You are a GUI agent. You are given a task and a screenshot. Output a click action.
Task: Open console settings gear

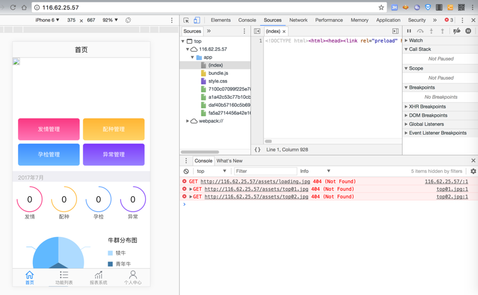(473, 171)
